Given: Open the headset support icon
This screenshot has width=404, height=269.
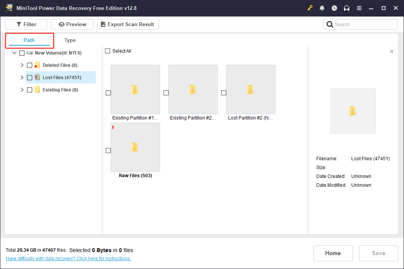Looking at the screenshot, I should (347, 8).
